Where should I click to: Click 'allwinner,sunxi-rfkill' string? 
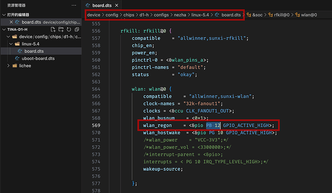tap(212, 38)
